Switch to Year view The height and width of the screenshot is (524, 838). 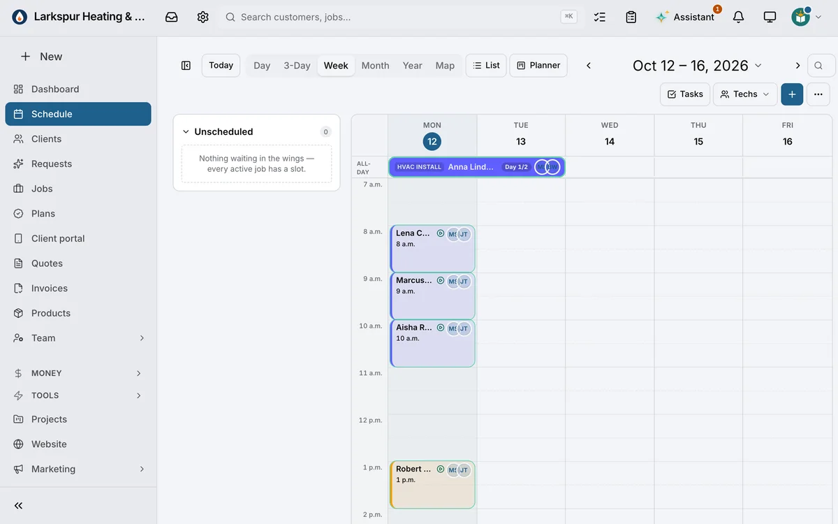click(413, 66)
